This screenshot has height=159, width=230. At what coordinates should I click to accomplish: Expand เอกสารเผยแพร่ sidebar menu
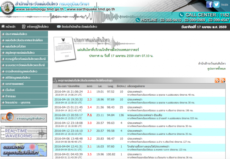[x=24, y=84]
